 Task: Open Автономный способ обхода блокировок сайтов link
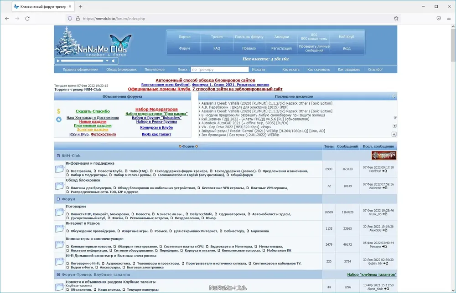[x=205, y=81]
